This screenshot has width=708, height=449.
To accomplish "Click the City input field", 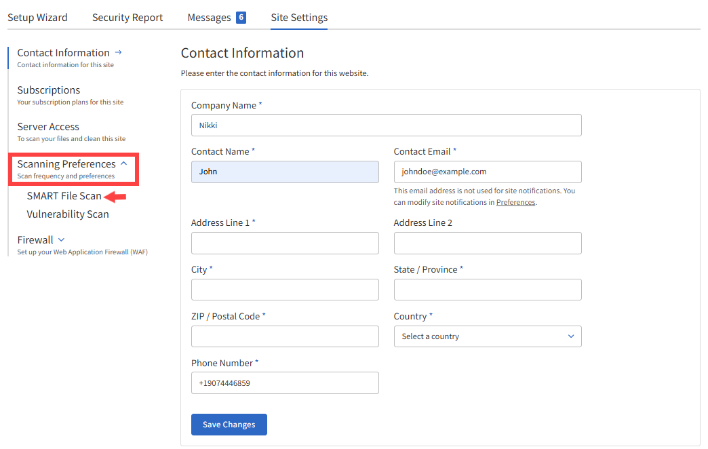I will point(284,289).
